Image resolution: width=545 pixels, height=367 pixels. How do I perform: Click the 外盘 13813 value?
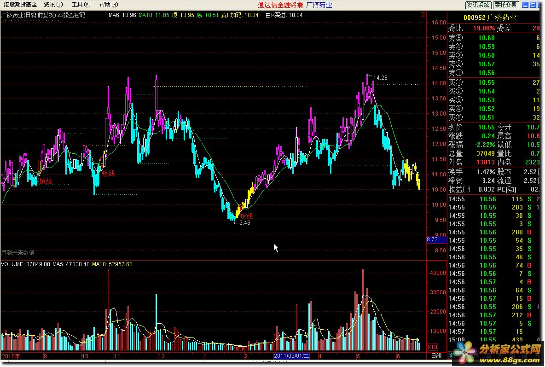485,162
